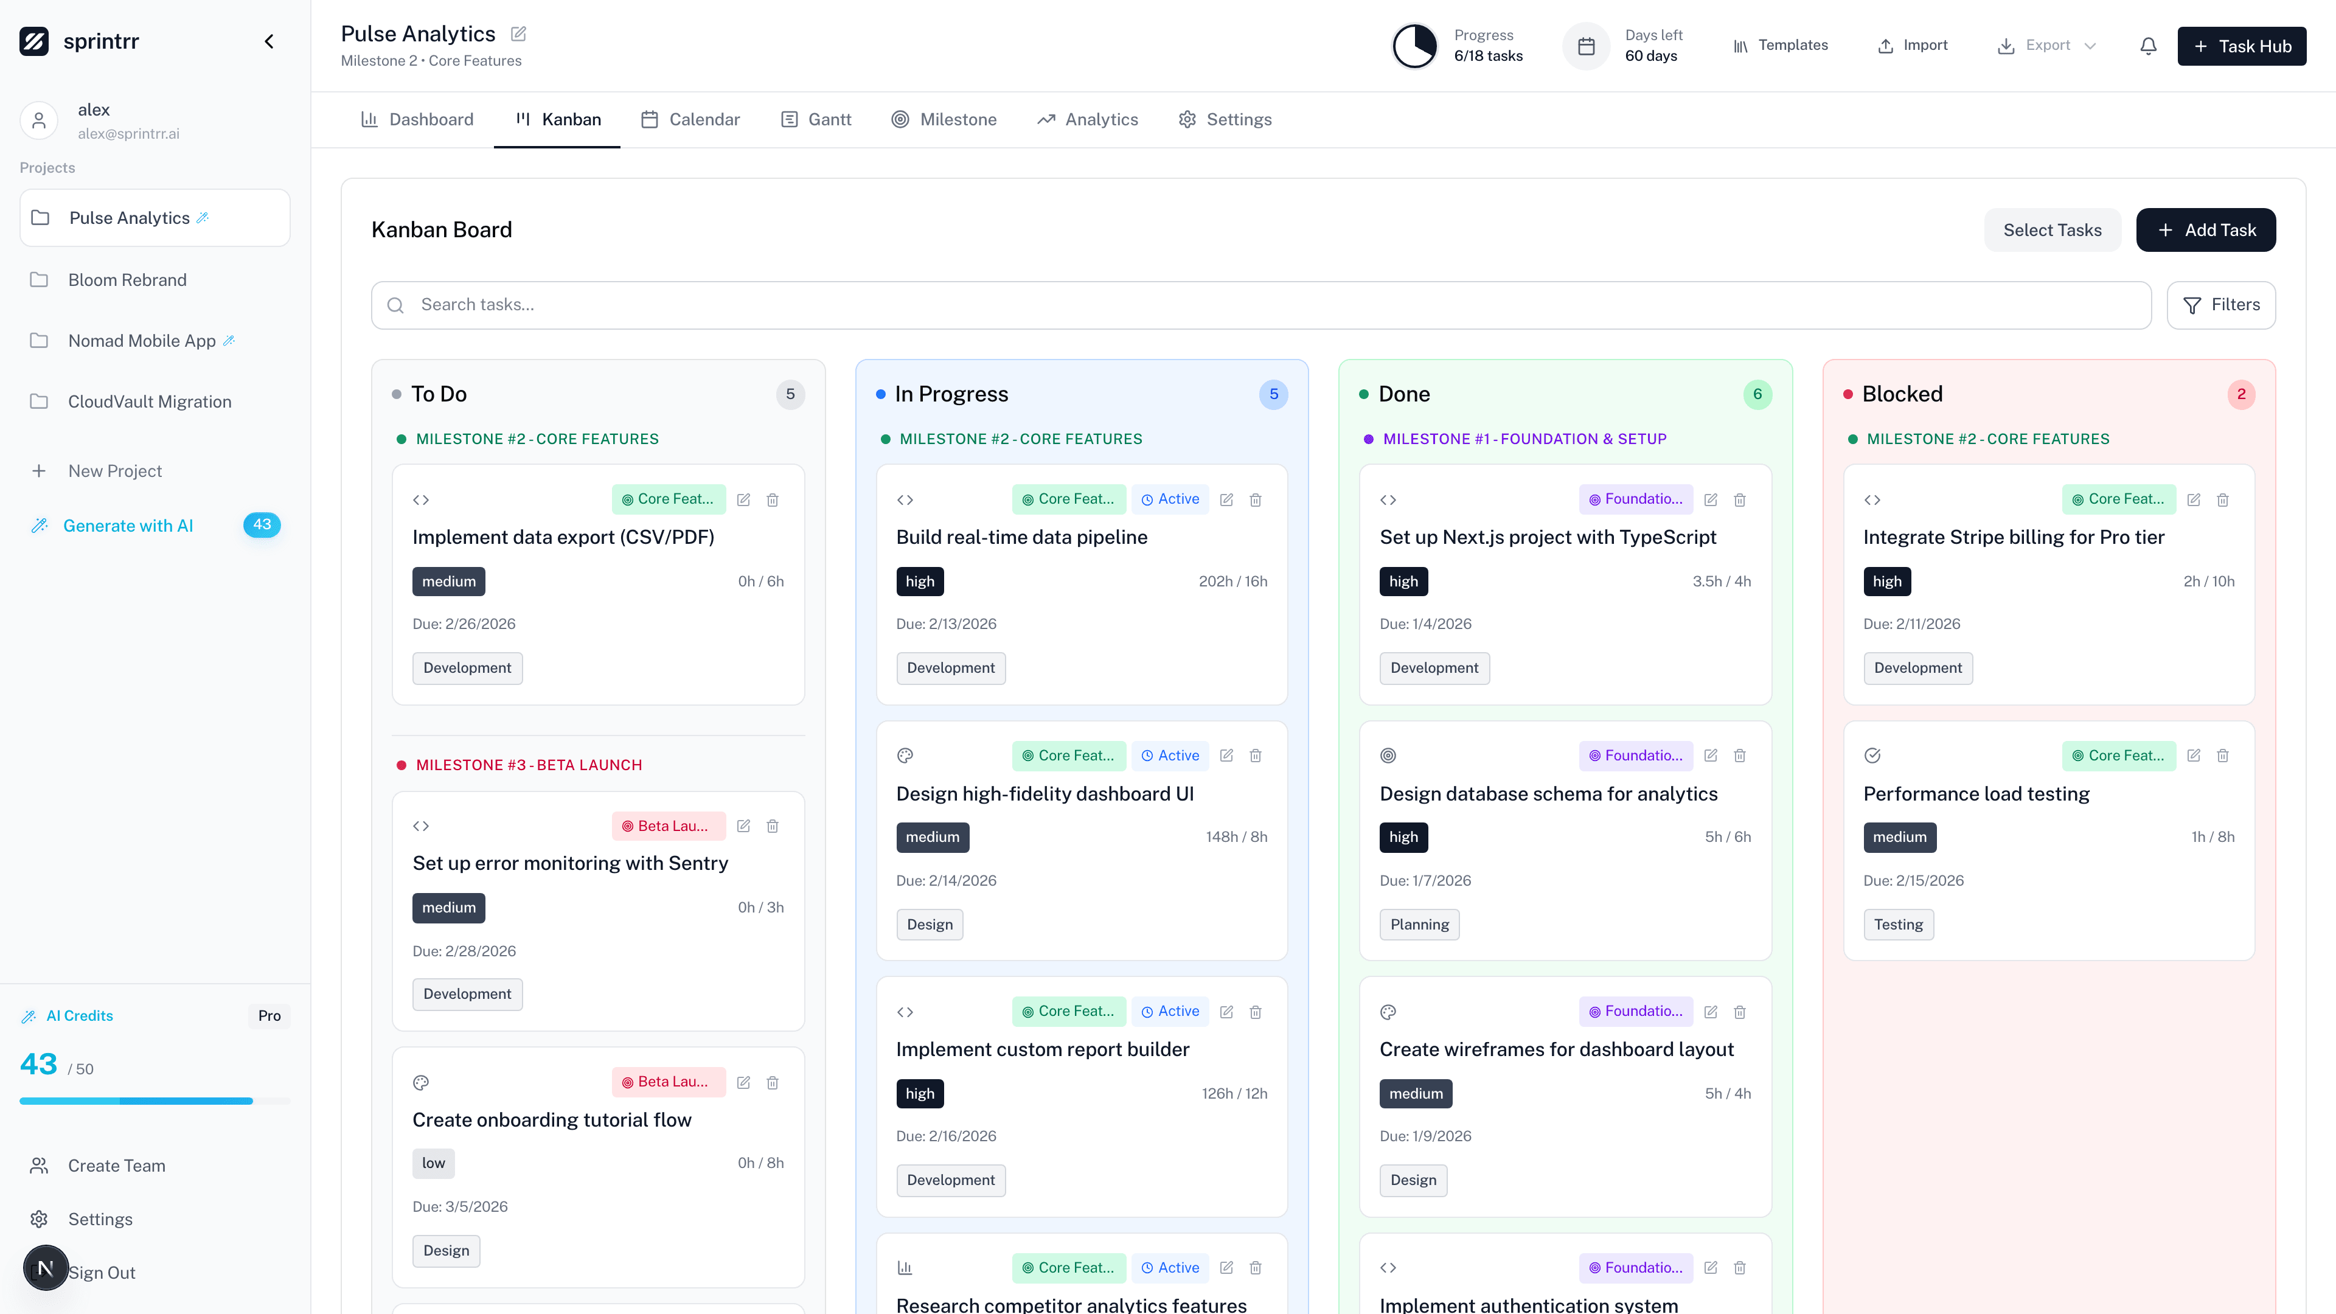
Task: Edit the Build real-time data pipeline task
Action: [1226, 499]
